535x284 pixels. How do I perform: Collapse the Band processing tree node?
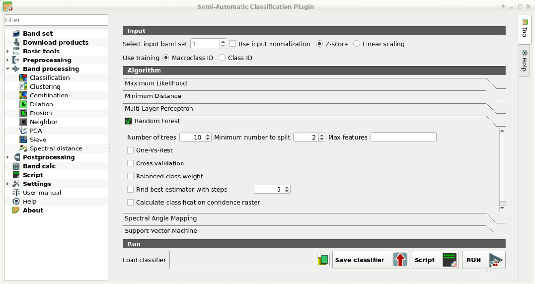coord(7,69)
